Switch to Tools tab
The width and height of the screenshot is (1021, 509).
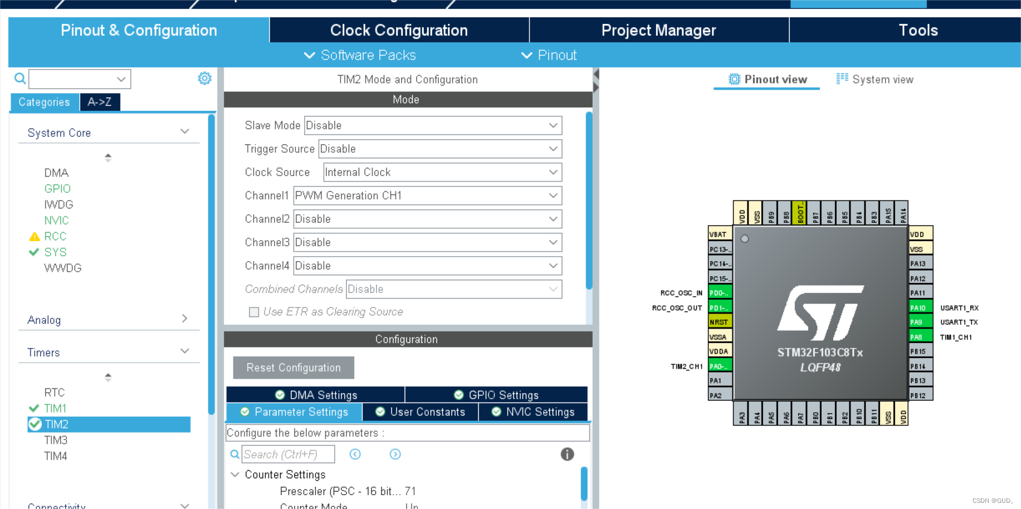tap(918, 30)
